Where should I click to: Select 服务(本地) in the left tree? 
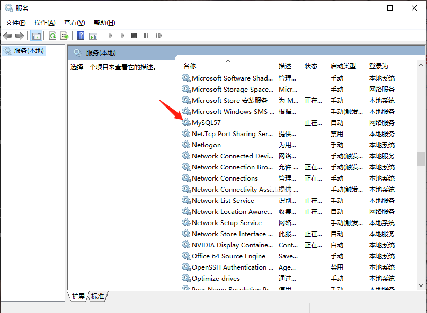click(x=24, y=51)
